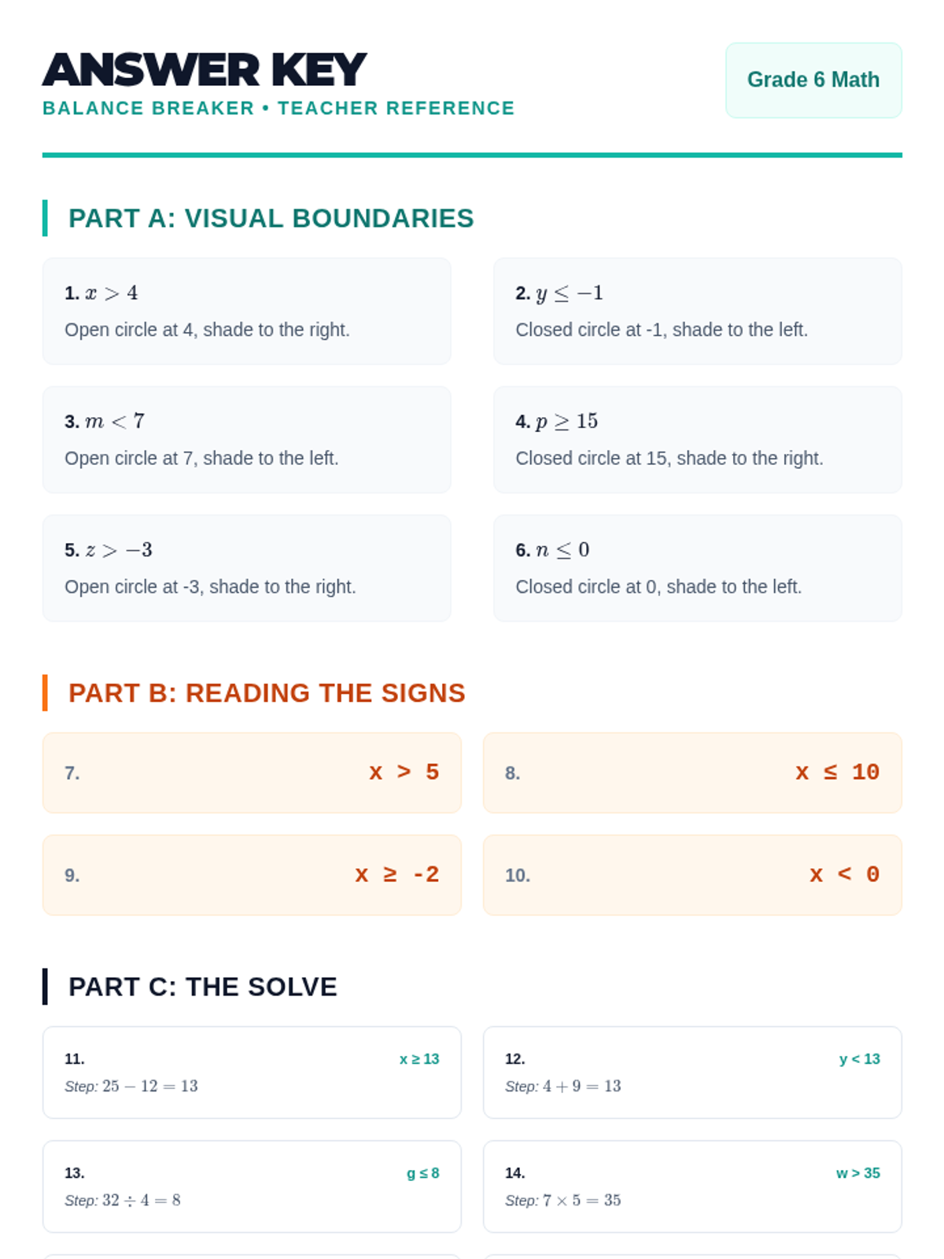The width and height of the screenshot is (944, 1259).
Task: Select answer card 5 with z > −3
Action: coord(246,568)
